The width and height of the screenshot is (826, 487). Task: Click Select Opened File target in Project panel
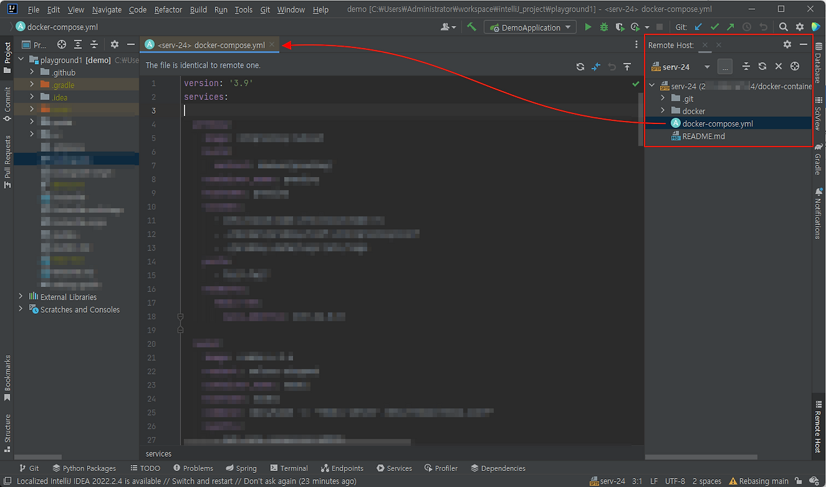tap(62, 45)
